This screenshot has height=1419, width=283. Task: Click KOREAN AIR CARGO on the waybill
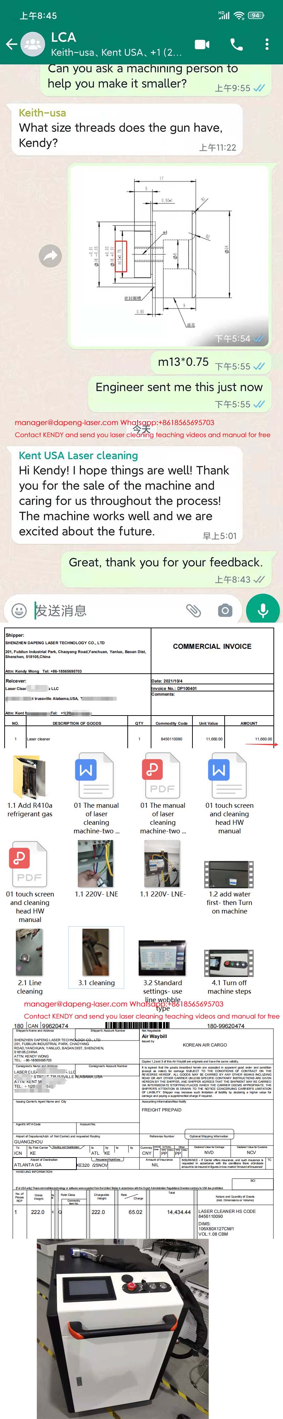pyautogui.click(x=205, y=1044)
